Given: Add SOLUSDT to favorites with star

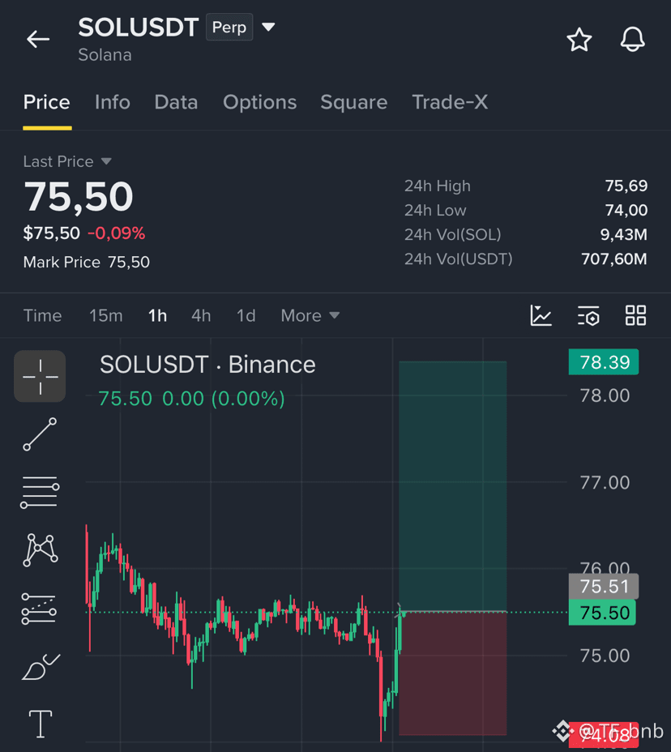Looking at the screenshot, I should (579, 40).
